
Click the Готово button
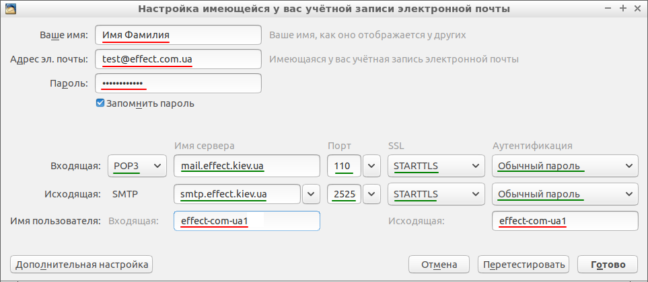point(608,265)
